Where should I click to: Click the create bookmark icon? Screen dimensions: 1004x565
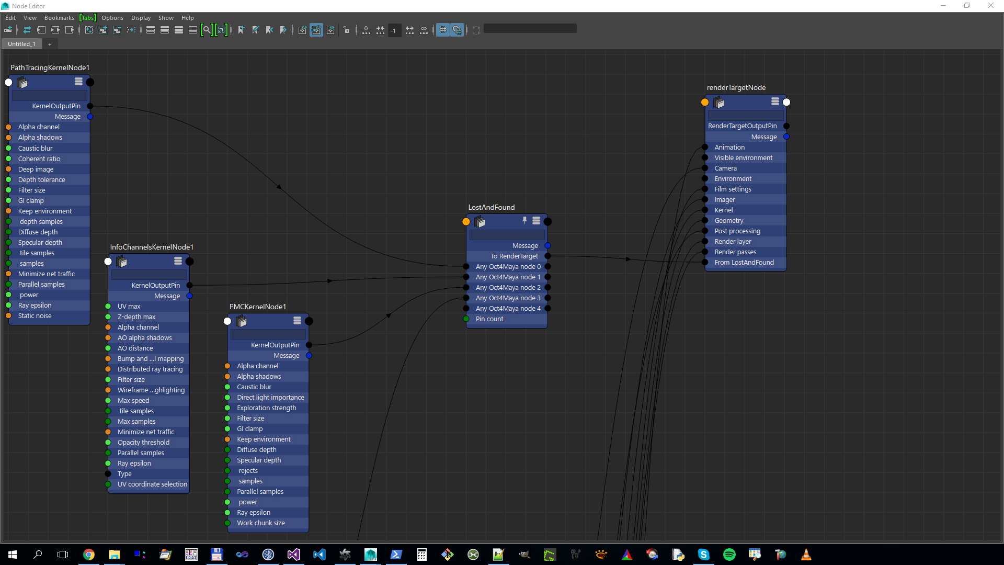pyautogui.click(x=241, y=30)
